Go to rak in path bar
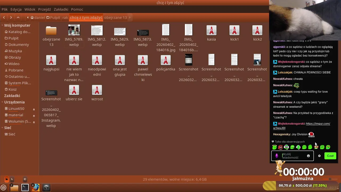Image resolution: width=341 pixels, height=192 pixels. (65, 18)
